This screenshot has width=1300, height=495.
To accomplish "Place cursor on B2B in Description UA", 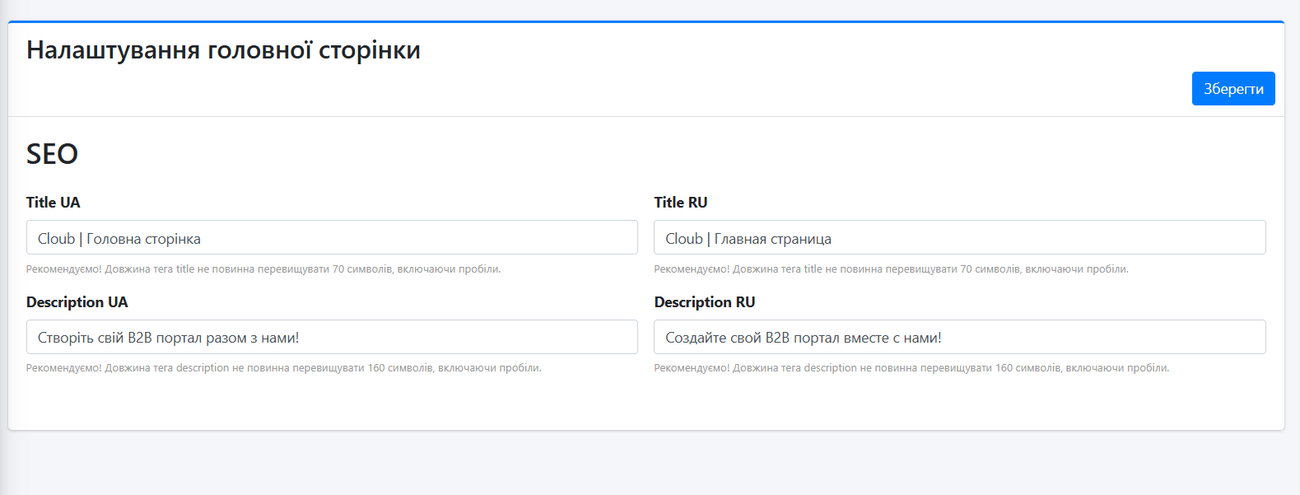I will (140, 338).
